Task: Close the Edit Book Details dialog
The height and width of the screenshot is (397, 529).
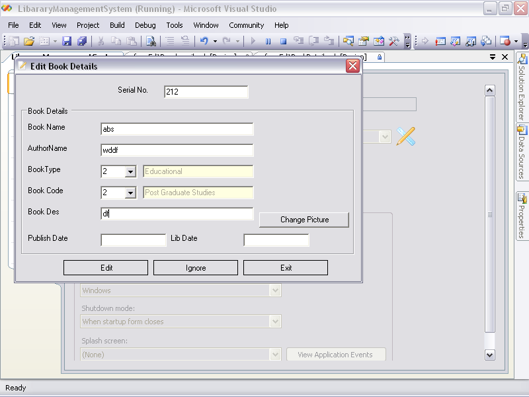Action: (x=353, y=66)
